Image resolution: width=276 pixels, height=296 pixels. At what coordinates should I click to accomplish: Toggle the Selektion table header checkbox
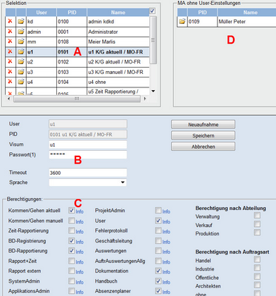coord(152,11)
